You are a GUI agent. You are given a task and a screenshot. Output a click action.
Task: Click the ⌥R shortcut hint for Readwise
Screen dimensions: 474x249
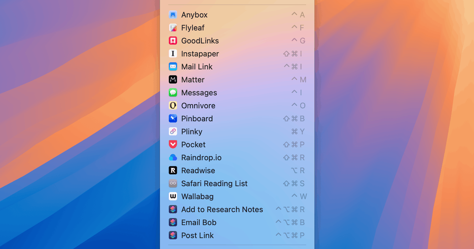coord(298,171)
